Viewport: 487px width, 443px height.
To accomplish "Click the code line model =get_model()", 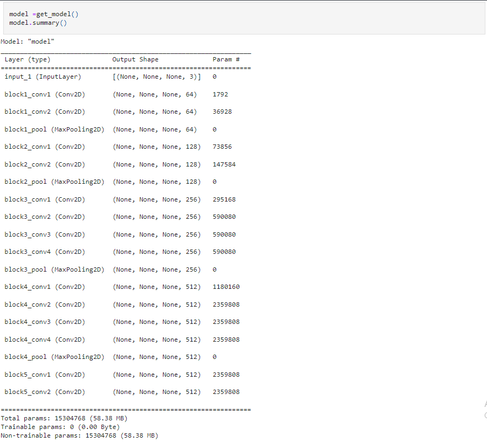I will (x=44, y=14).
